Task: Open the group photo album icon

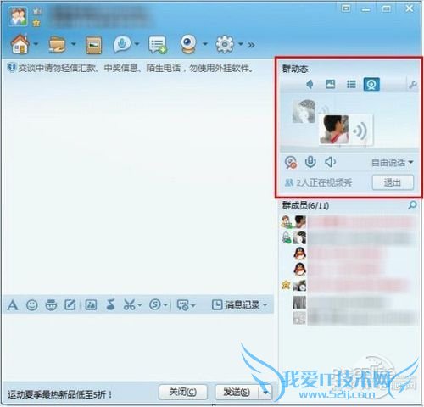Action: click(x=93, y=45)
